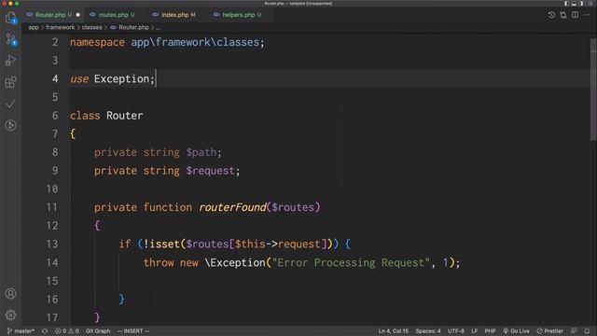Click the master branch indicator

(21, 331)
